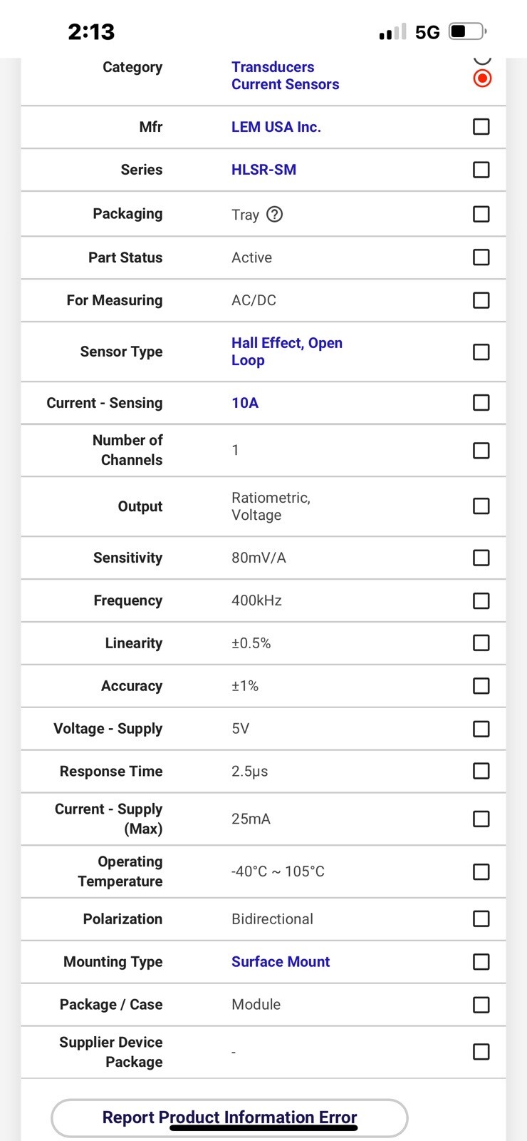Image resolution: width=527 pixels, height=1141 pixels.
Task: Check the Mfr LEM USA Inc. checkbox
Action: click(481, 127)
